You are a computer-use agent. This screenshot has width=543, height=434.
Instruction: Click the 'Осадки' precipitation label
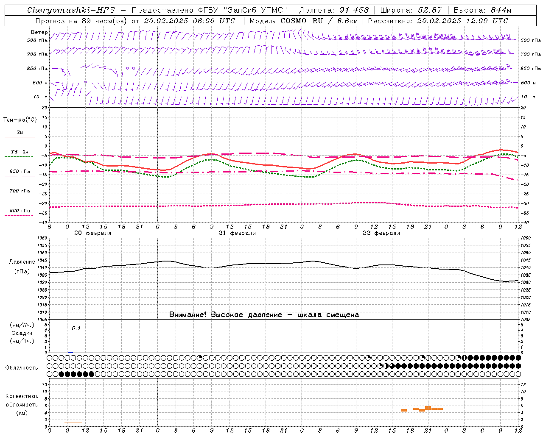pyautogui.click(x=22, y=333)
